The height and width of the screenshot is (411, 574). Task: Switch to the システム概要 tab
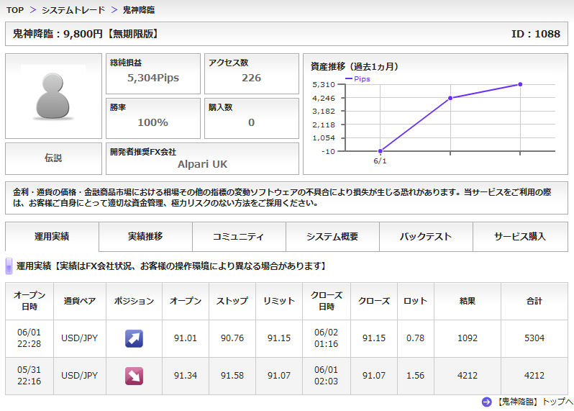coord(332,237)
